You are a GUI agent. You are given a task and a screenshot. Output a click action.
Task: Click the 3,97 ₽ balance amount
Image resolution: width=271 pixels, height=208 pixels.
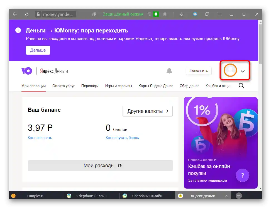pyautogui.click(x=40, y=128)
